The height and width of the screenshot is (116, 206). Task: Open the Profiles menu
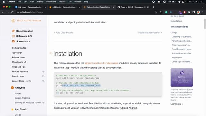(62, 2)
